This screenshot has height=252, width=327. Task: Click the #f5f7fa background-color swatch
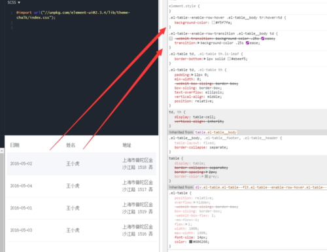coord(214,22)
